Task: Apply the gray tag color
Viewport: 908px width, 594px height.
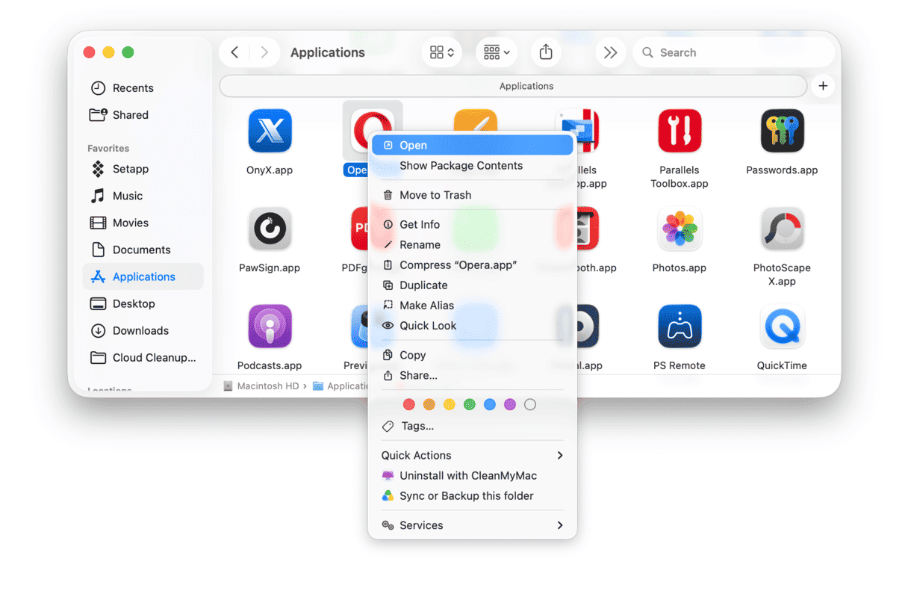Action: click(529, 404)
